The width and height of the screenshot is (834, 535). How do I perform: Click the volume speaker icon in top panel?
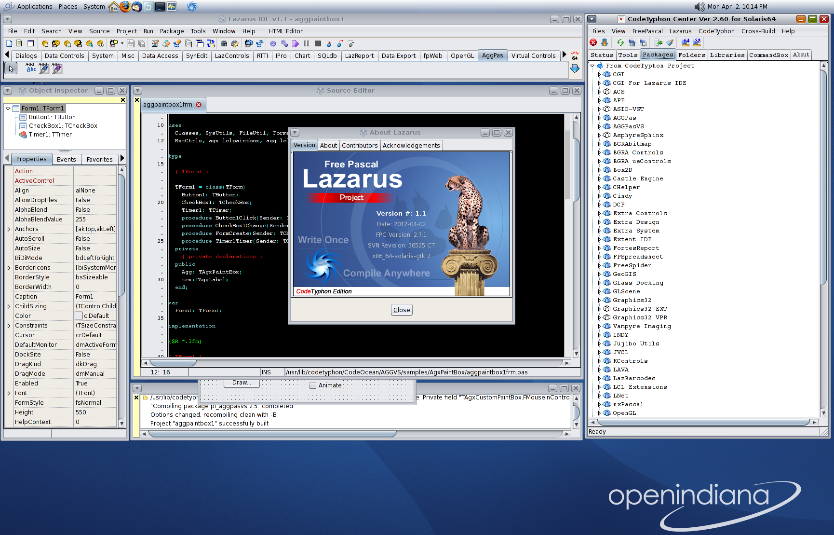(699, 6)
